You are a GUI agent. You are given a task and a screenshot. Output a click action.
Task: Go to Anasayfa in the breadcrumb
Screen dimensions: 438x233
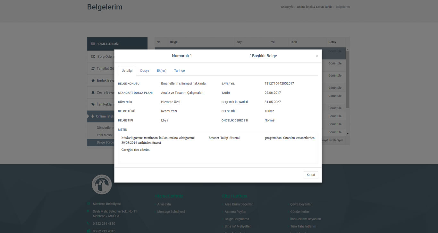point(287,7)
